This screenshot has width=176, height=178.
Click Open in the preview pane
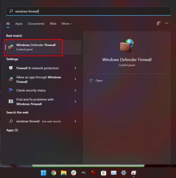(99, 80)
